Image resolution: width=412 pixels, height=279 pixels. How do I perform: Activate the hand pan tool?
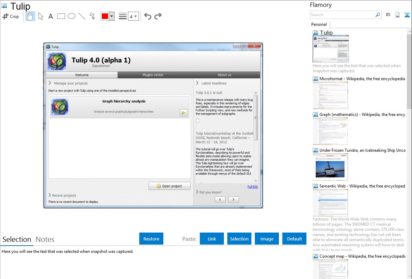(30, 16)
